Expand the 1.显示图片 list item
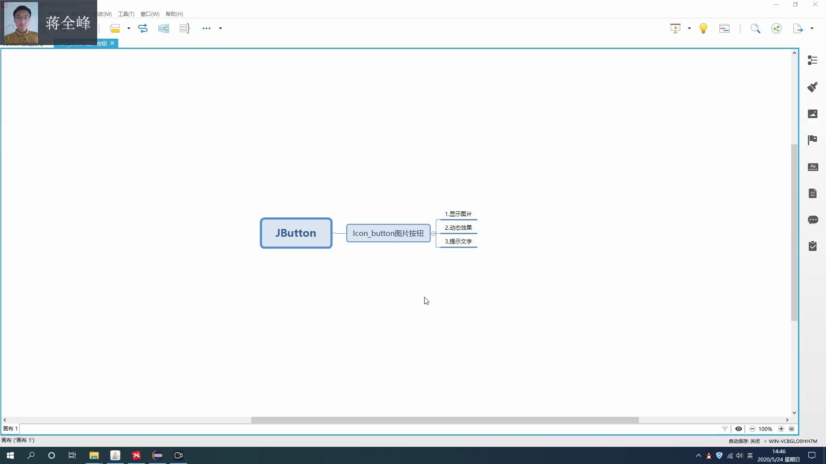 pos(458,214)
